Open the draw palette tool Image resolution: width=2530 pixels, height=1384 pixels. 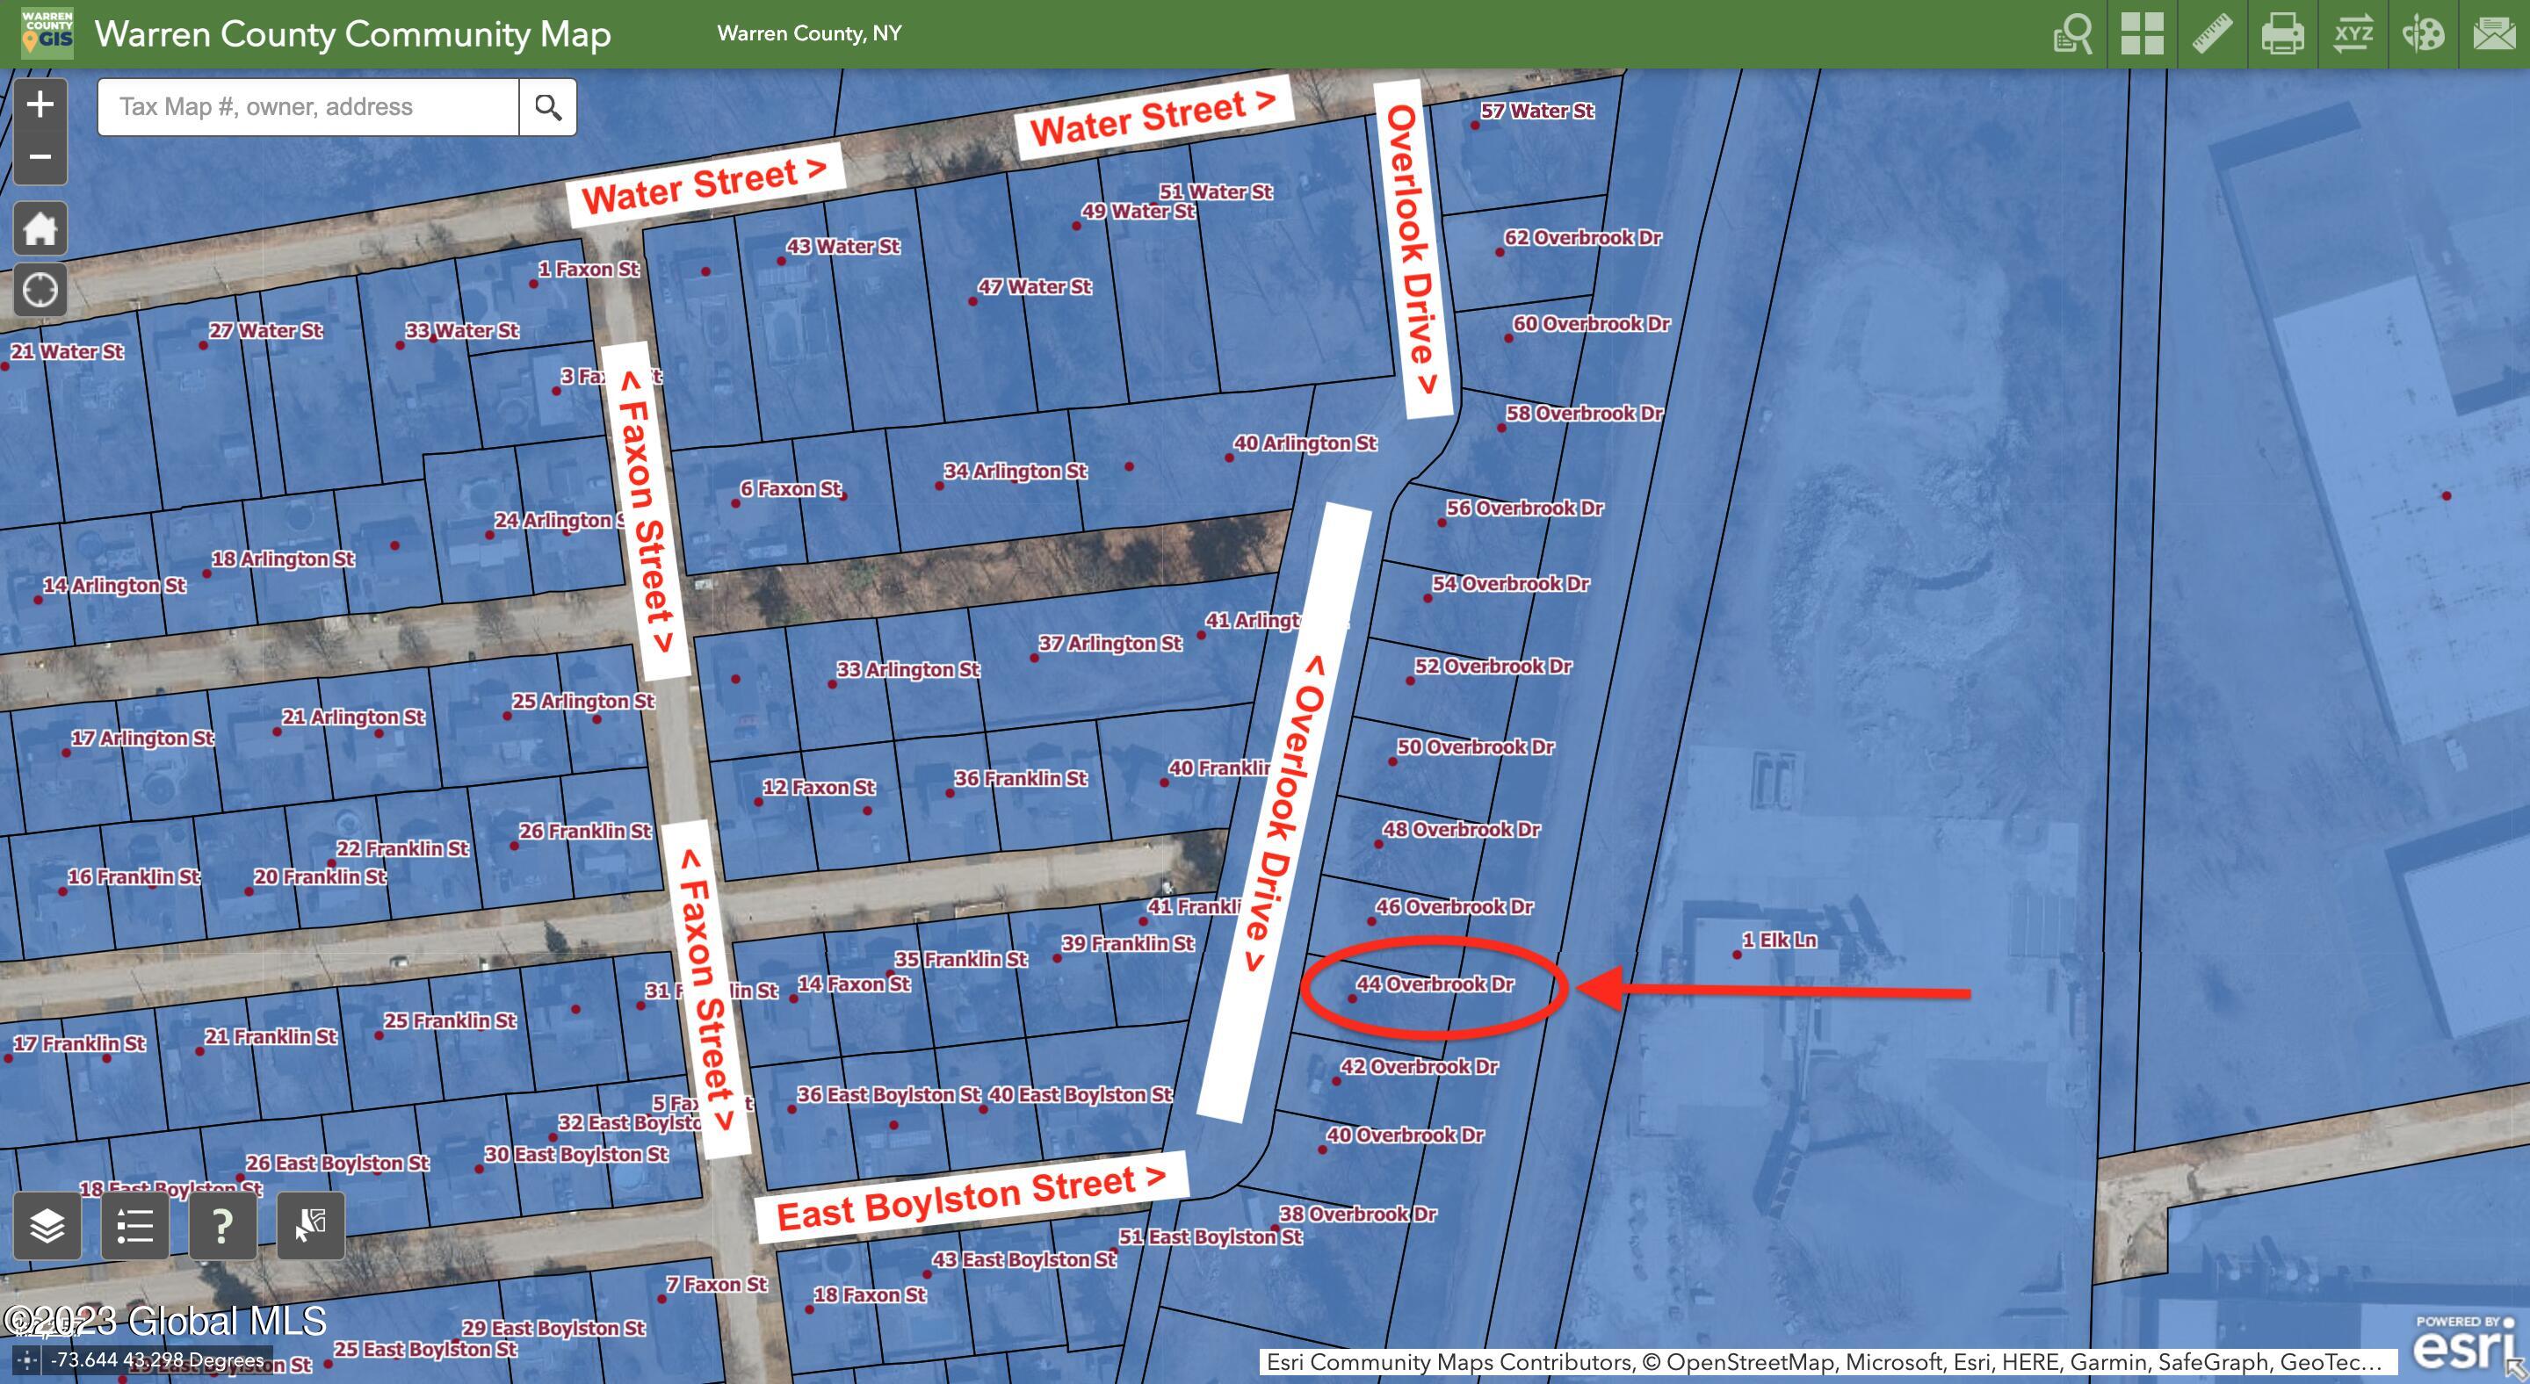[2423, 34]
